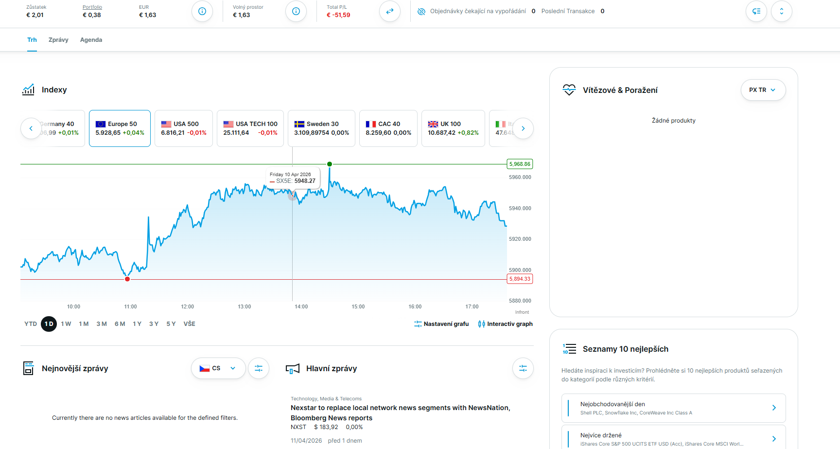Open the info icon next to EUR balance
Viewport: 840px width, 449px height.
[202, 11]
